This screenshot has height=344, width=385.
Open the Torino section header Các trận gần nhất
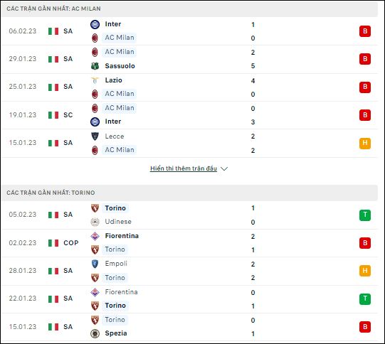click(x=51, y=193)
